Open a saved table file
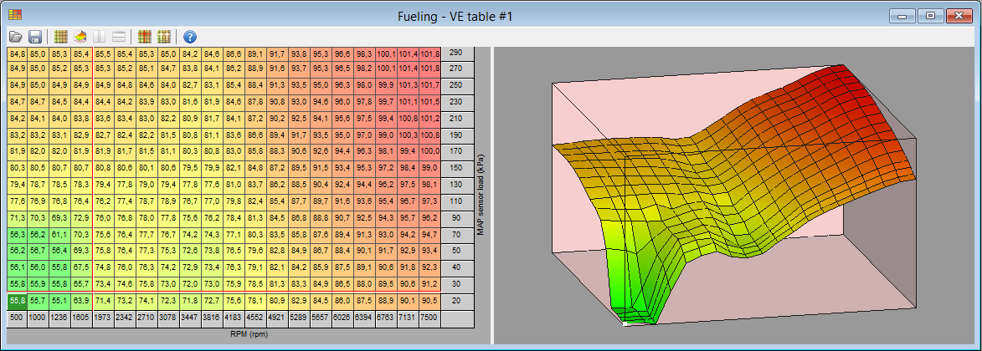This screenshot has height=351, width=982. click(15, 37)
